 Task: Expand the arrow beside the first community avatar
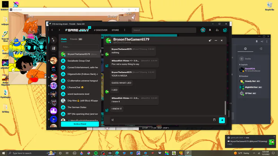coord(49,61)
